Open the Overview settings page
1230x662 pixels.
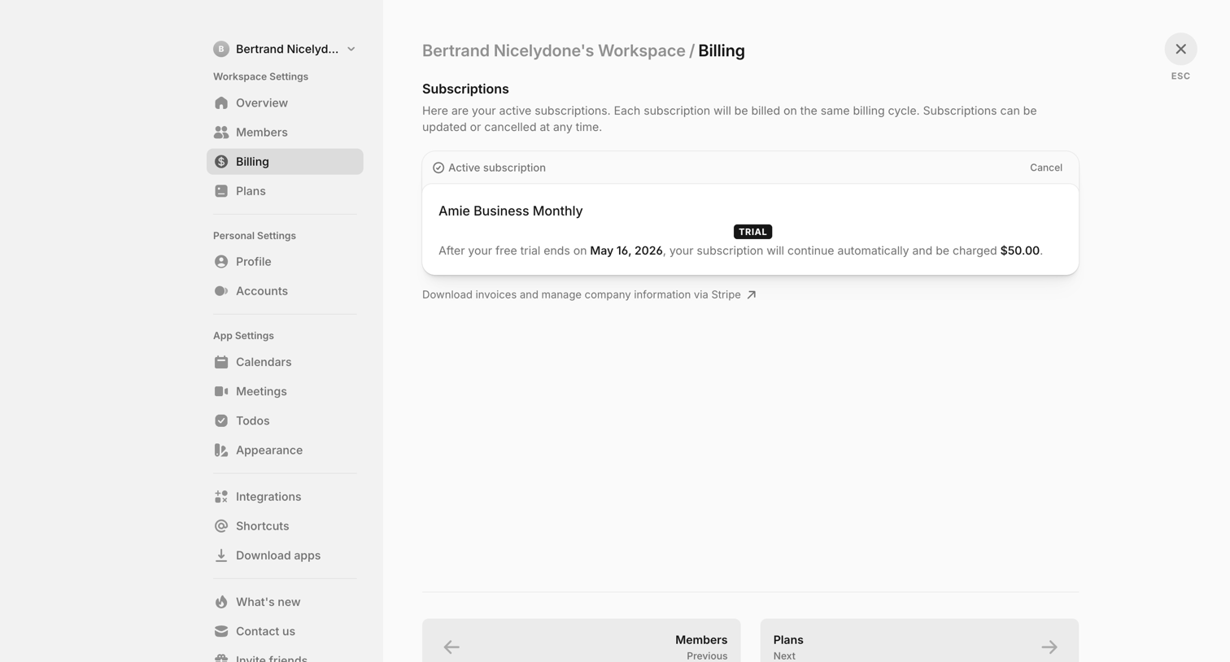coord(285,103)
